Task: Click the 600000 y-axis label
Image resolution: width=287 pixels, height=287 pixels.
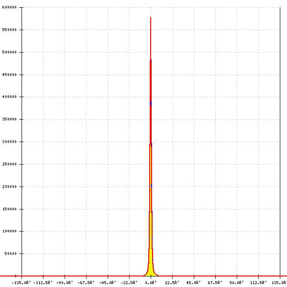Action: 10,8
